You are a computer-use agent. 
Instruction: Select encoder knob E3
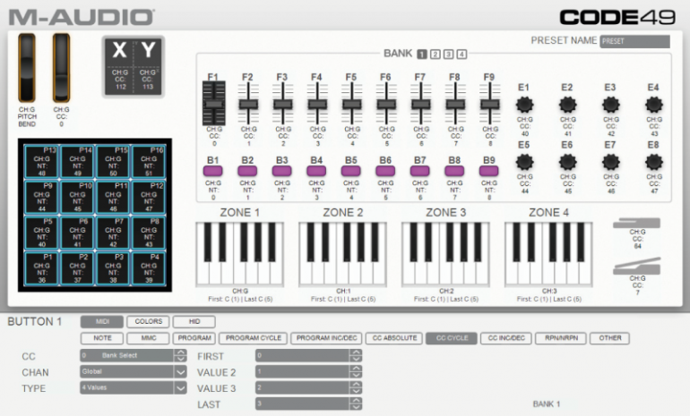coord(611,105)
